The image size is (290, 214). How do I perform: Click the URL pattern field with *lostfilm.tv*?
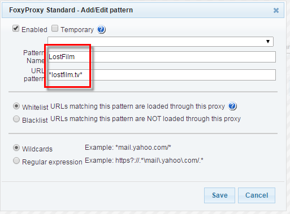(162, 75)
